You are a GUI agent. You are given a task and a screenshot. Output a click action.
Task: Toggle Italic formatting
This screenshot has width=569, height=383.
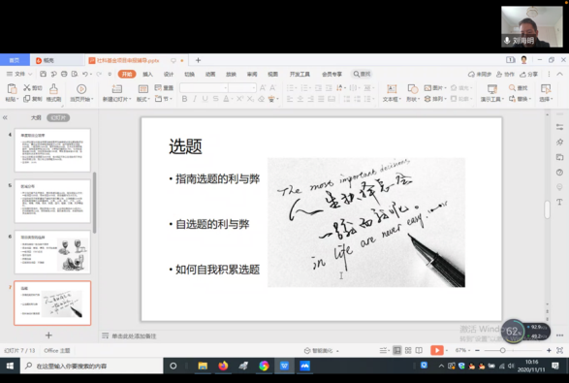[x=195, y=99]
